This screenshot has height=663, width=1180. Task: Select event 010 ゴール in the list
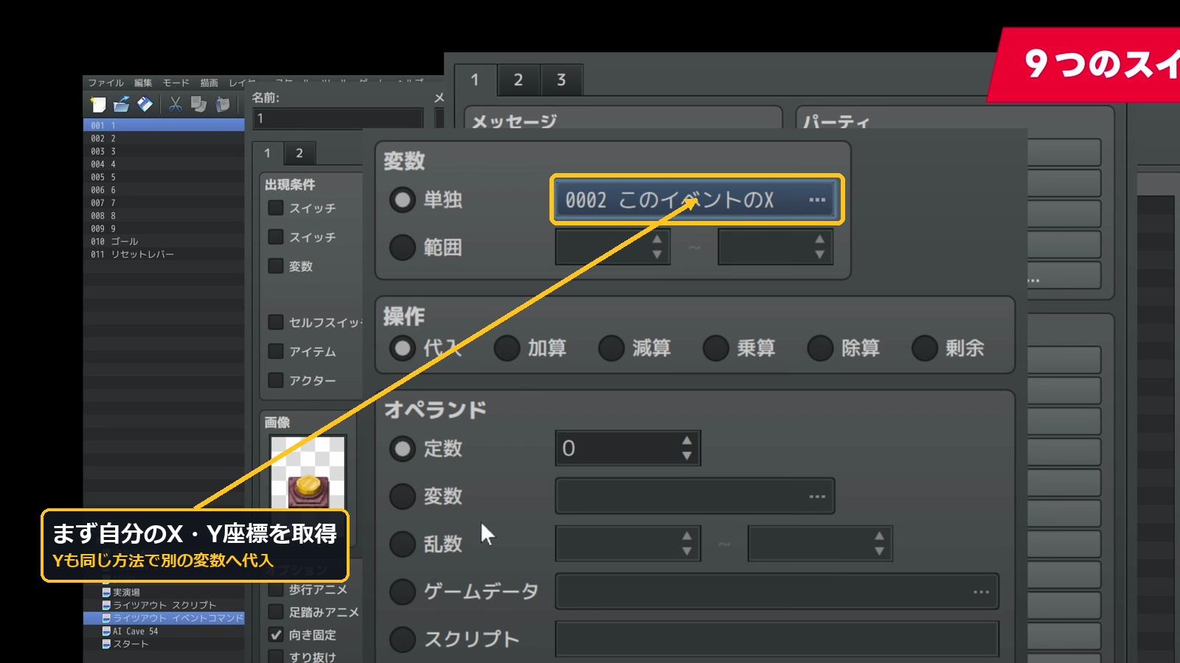coord(164,241)
